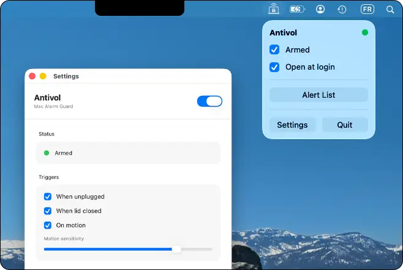
Task: Uncheck Armed in the Antivol popup
Action: 274,49
